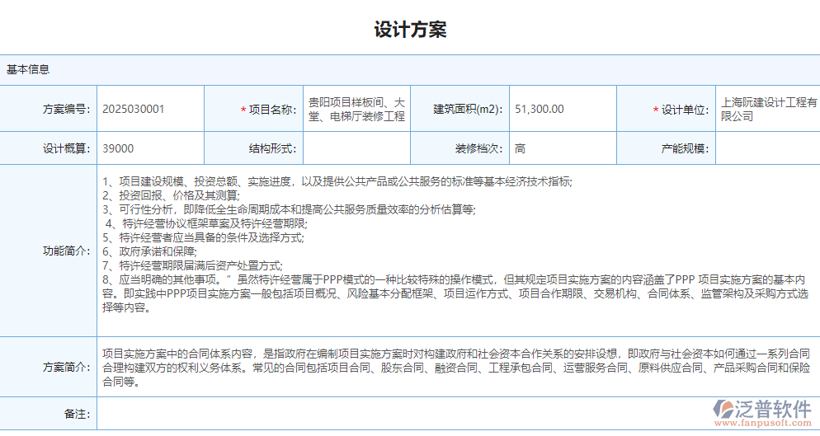Click the 建筑面积(m2) label
The width and height of the screenshot is (820, 436).
[x=467, y=110]
